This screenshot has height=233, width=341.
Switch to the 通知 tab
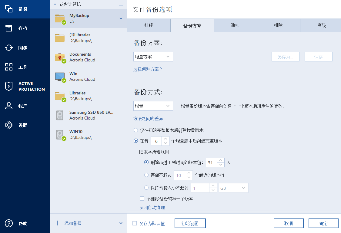click(235, 25)
